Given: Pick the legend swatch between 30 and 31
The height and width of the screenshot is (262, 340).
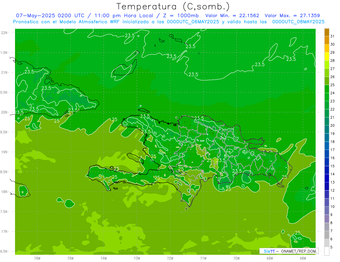Looking at the screenshot, I should [x=327, y=40].
